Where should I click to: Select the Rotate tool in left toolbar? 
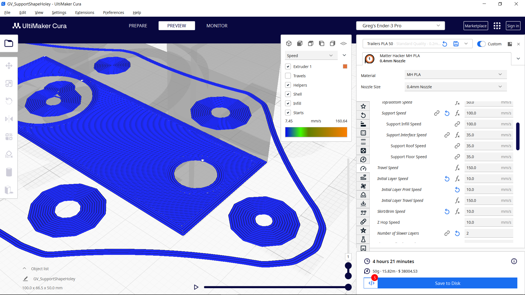coord(9,101)
